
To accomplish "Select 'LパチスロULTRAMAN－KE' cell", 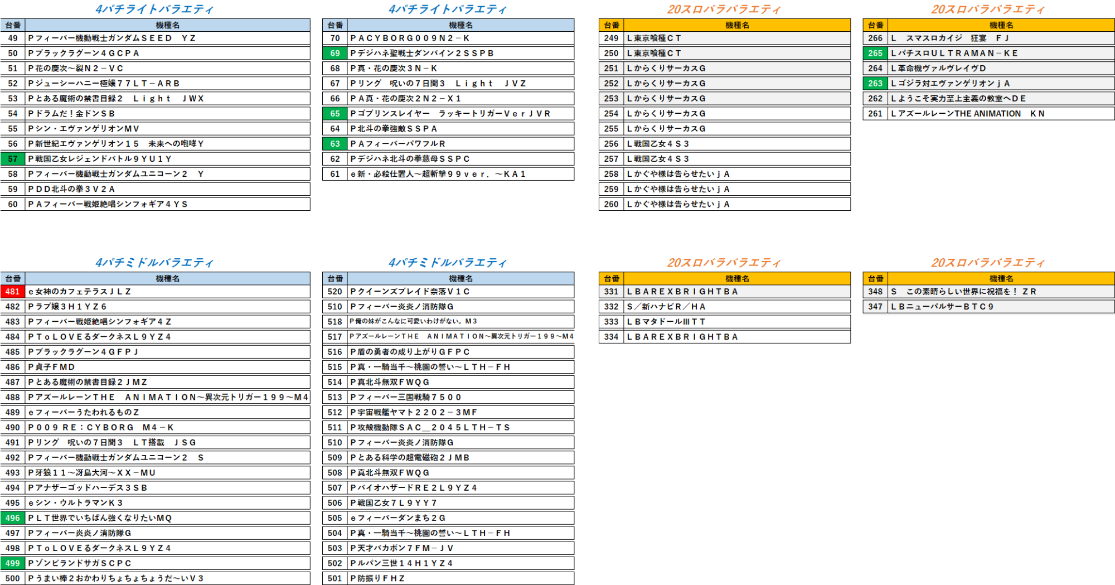I will [1001, 54].
